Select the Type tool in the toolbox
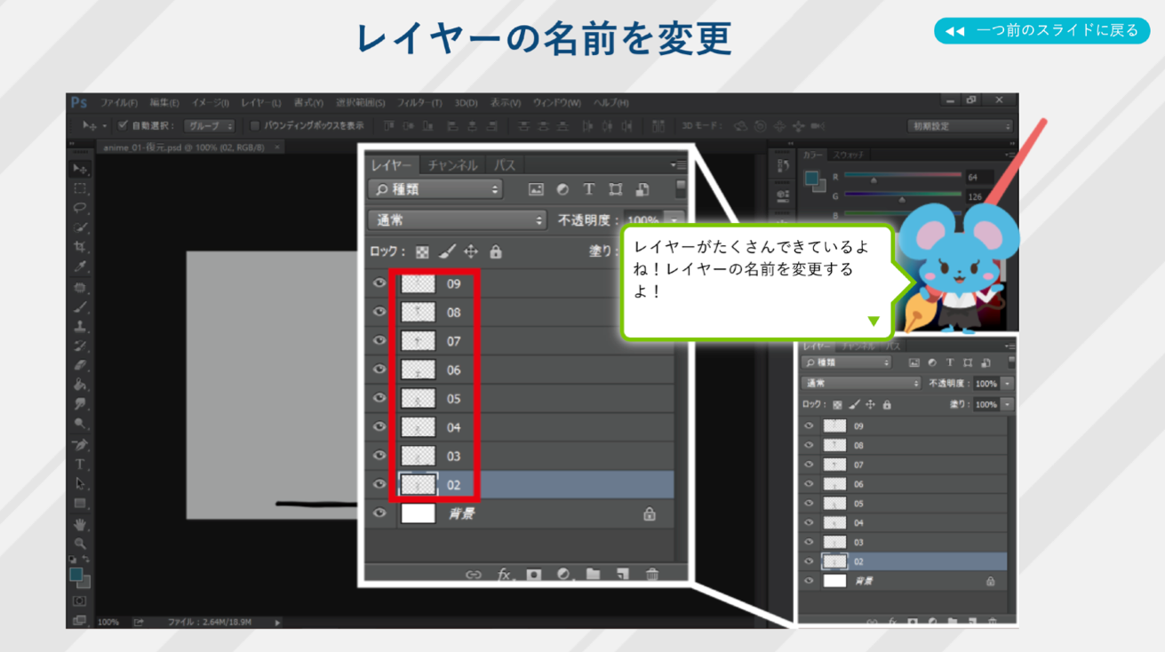The width and height of the screenshot is (1165, 652). [x=80, y=464]
